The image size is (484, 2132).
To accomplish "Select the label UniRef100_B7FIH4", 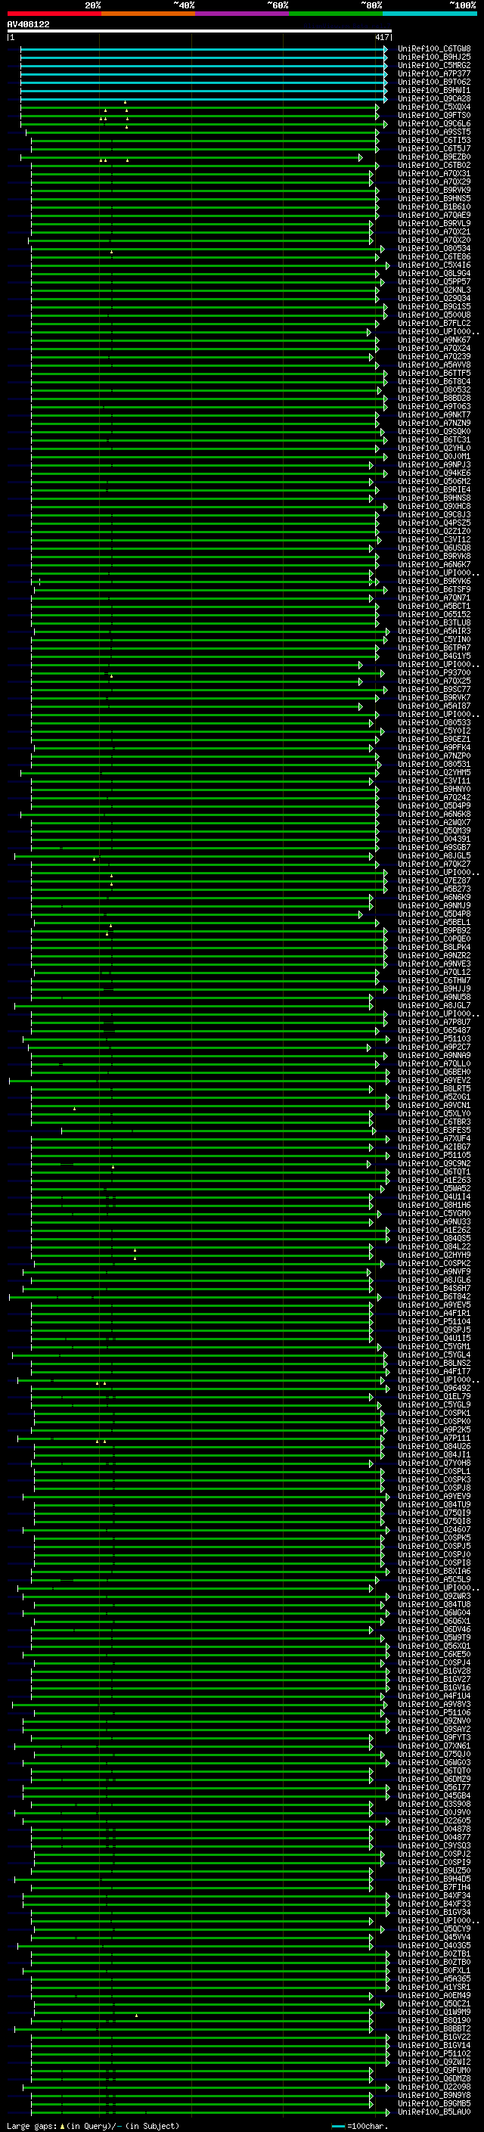I will click(434, 1887).
